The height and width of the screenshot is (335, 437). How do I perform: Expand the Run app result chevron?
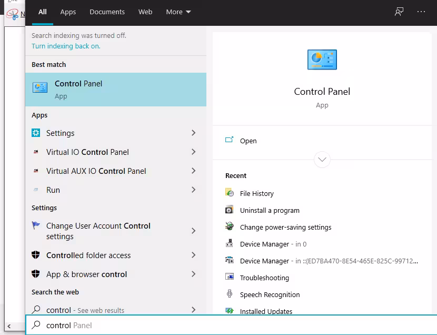[194, 190]
